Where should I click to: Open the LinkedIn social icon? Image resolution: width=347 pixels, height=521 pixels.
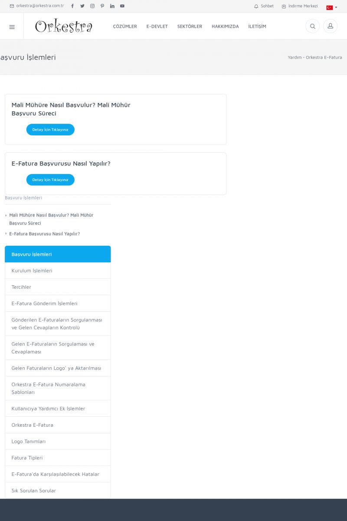click(112, 6)
